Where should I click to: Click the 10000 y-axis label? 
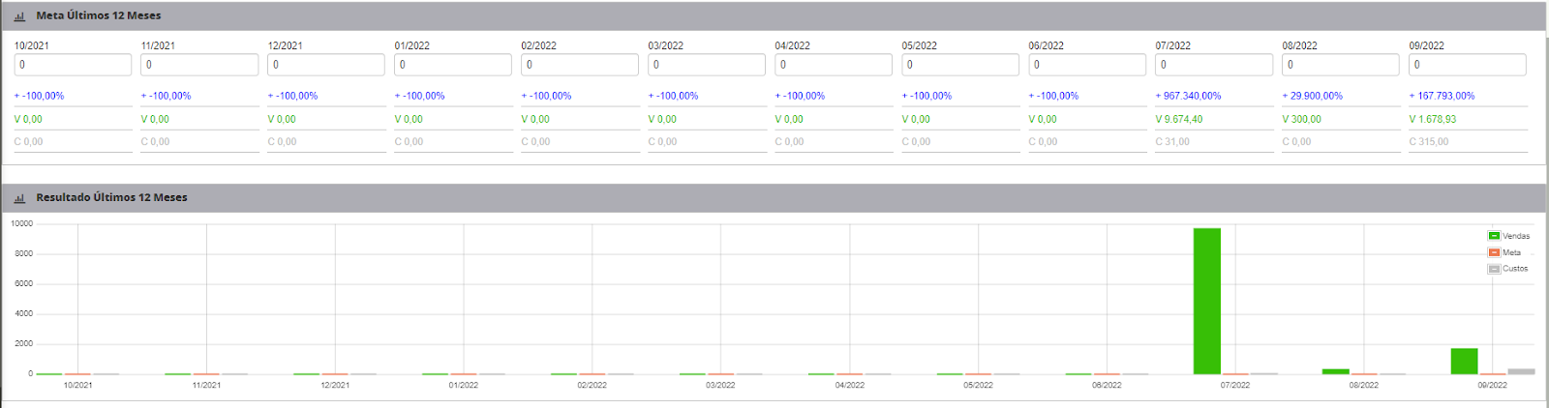click(x=21, y=223)
